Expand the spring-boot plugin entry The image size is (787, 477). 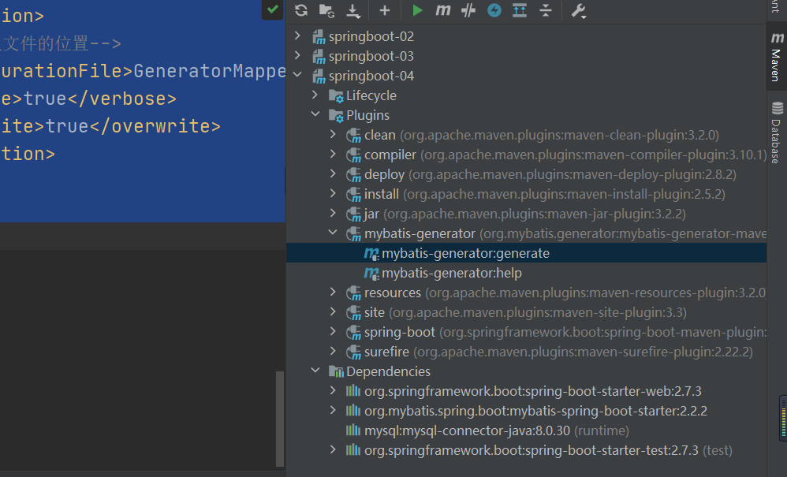[x=333, y=332]
